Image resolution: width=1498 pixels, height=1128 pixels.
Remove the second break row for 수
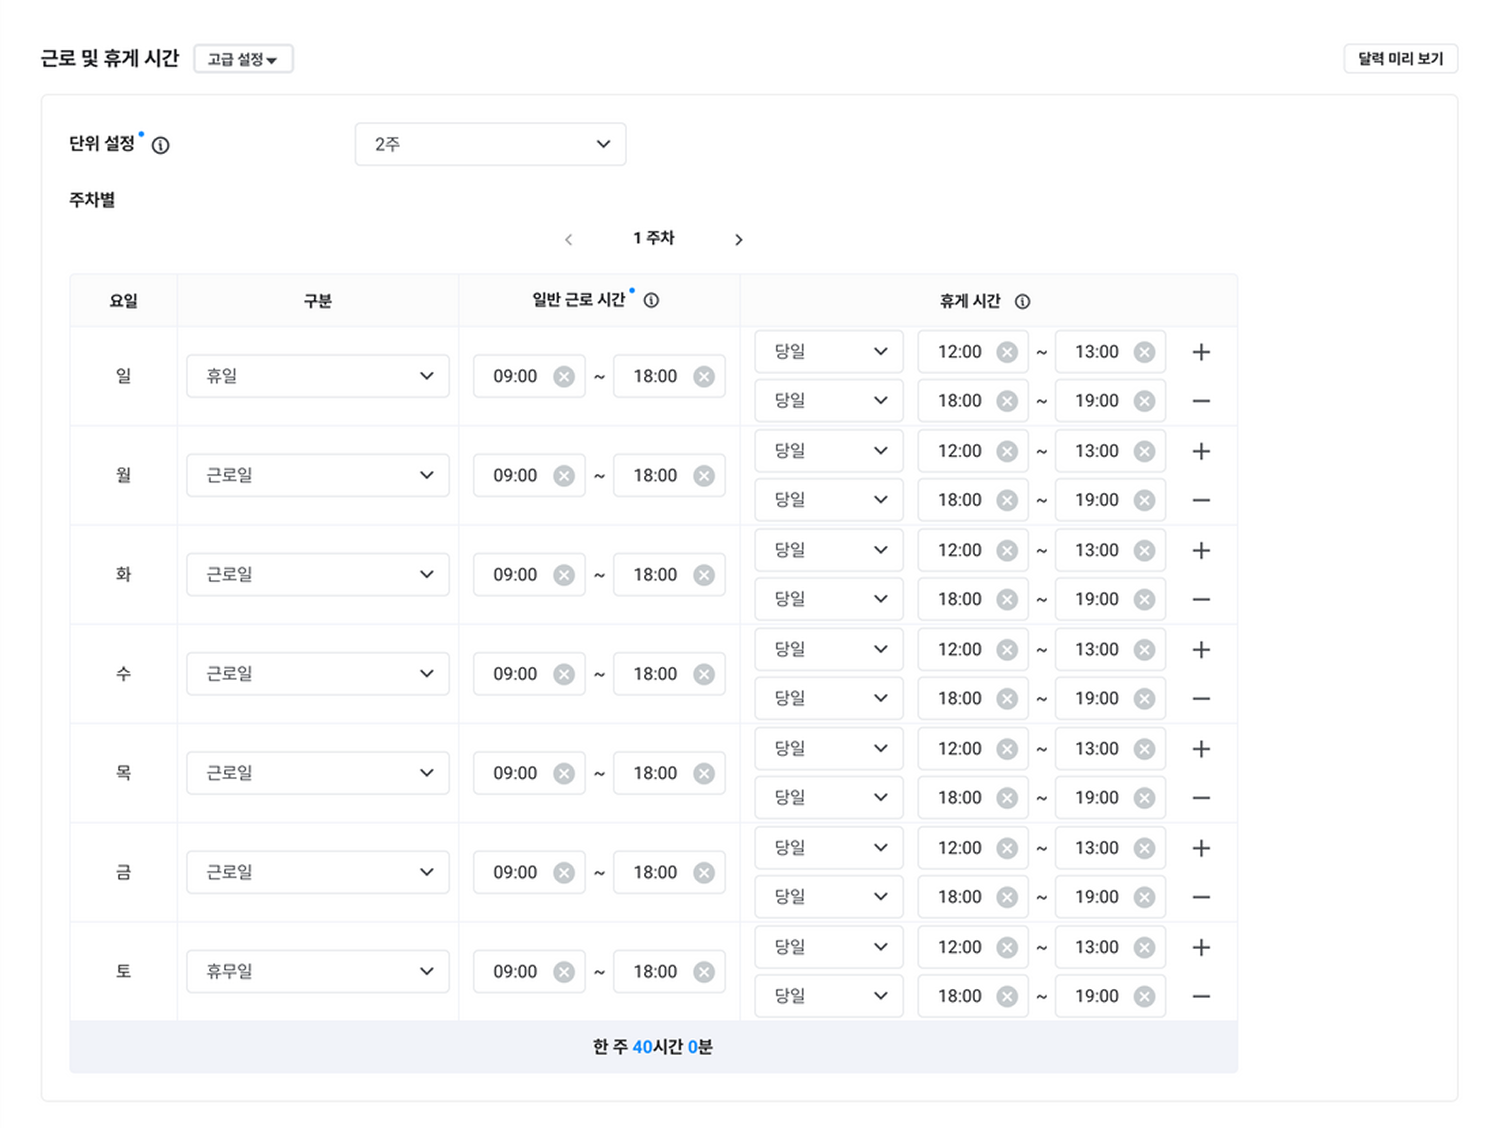point(1201,699)
